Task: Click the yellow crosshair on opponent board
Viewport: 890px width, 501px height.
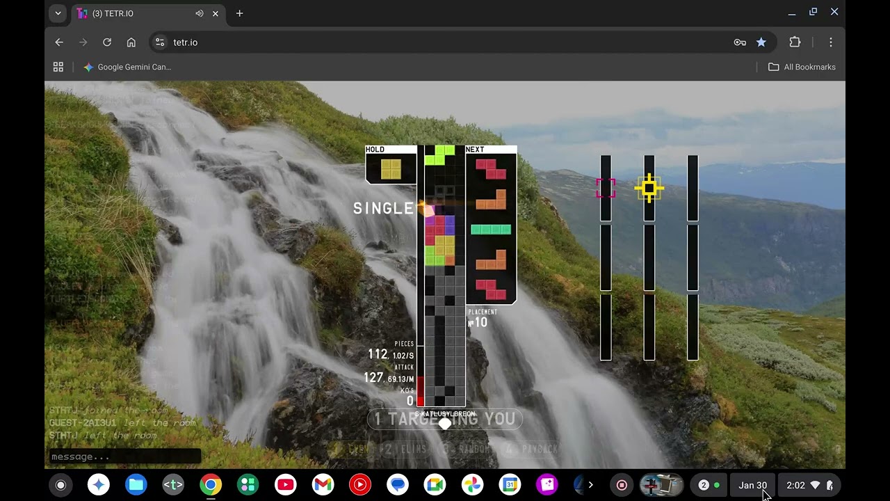Action: click(649, 188)
